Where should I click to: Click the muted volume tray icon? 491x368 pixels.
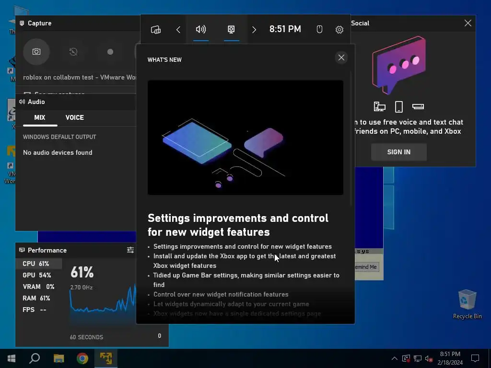(x=429, y=358)
